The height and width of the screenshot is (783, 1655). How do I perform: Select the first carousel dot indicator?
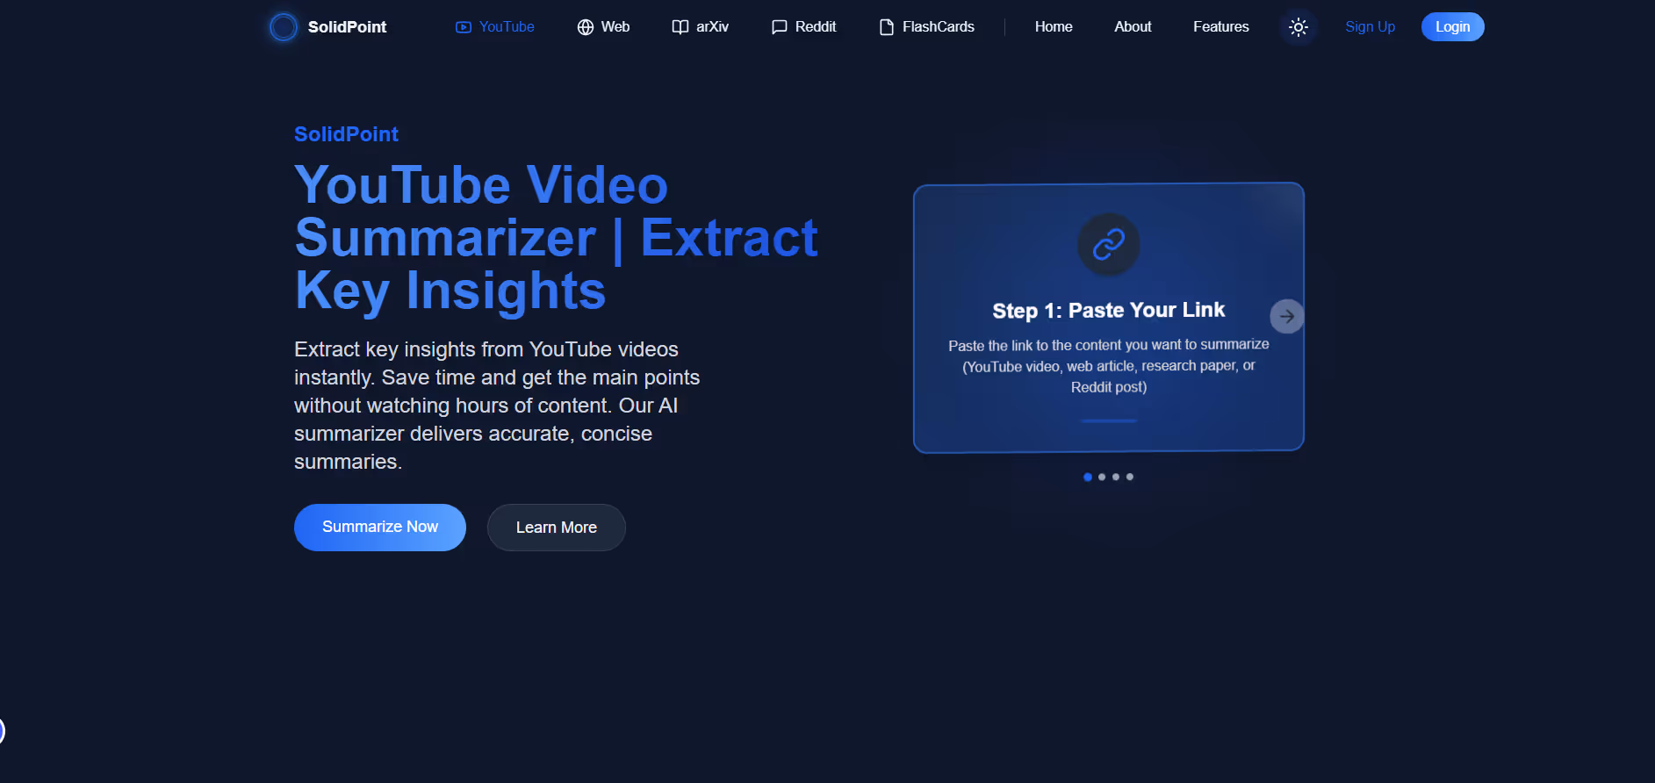coord(1088,477)
